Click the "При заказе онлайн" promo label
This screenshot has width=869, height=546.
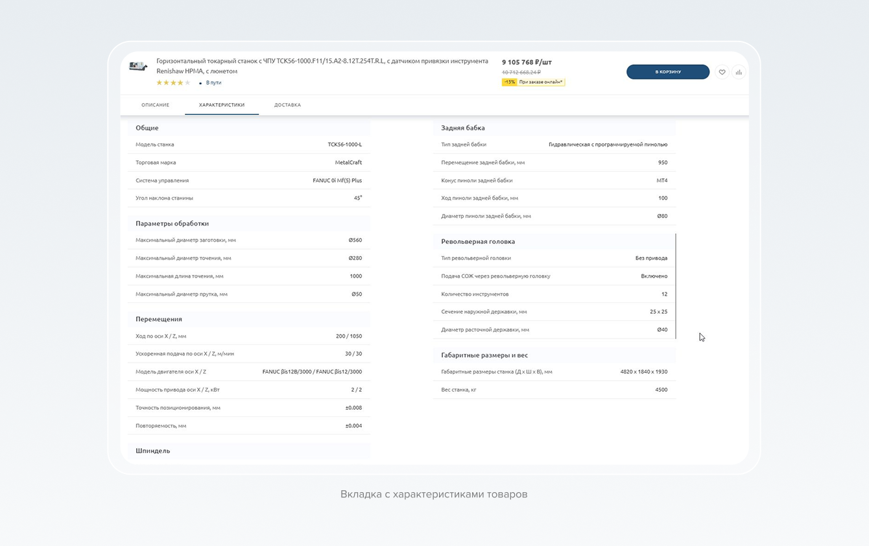tap(541, 82)
